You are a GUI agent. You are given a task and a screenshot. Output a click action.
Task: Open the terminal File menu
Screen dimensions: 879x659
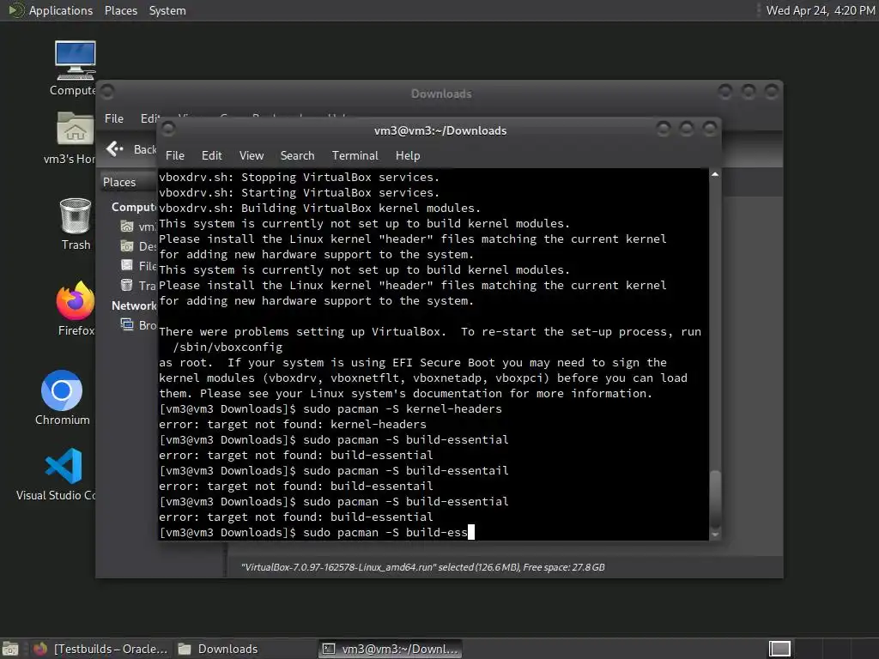coord(175,155)
